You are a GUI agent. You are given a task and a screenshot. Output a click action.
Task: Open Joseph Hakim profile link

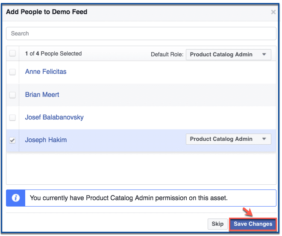click(46, 140)
